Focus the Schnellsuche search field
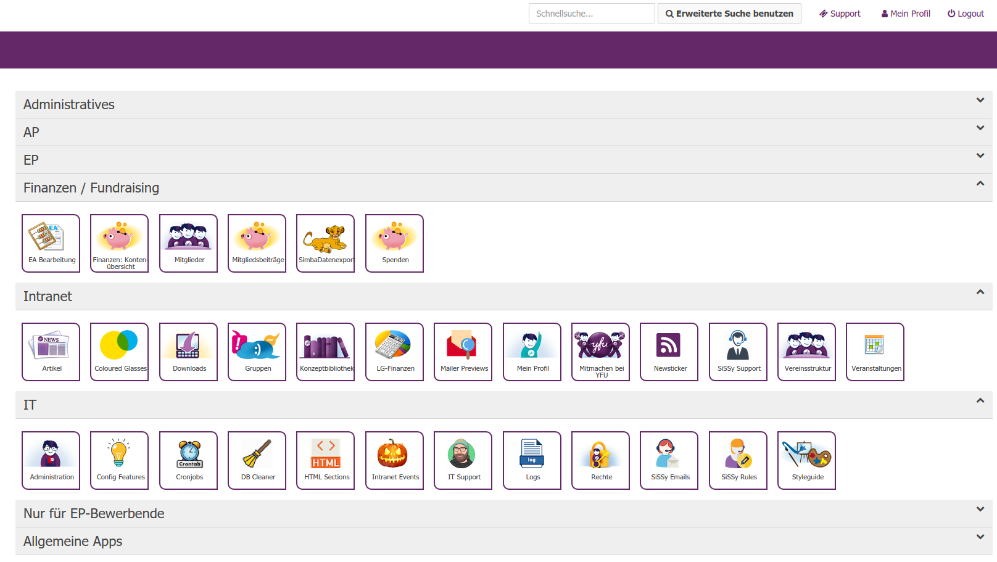The width and height of the screenshot is (997, 562). tap(591, 14)
